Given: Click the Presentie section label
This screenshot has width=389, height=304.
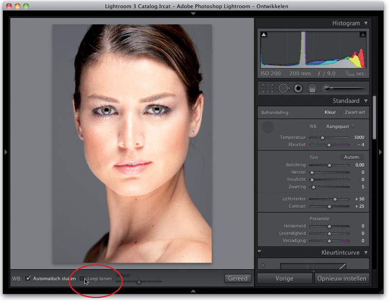Looking at the screenshot, I should click(x=319, y=219).
